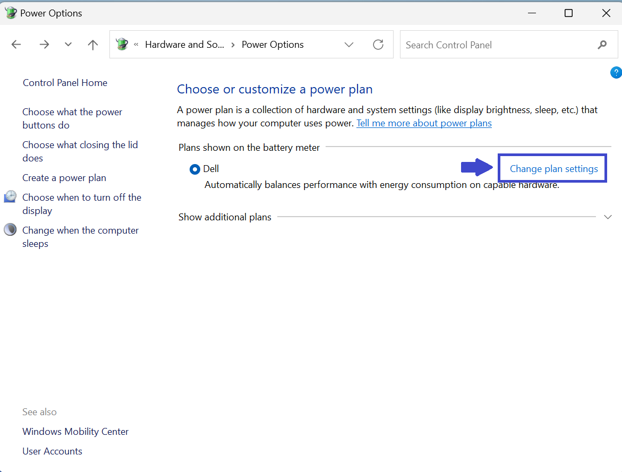Click the Search Control Panel field
Image resolution: width=622 pixels, height=472 pixels.
[x=497, y=45]
